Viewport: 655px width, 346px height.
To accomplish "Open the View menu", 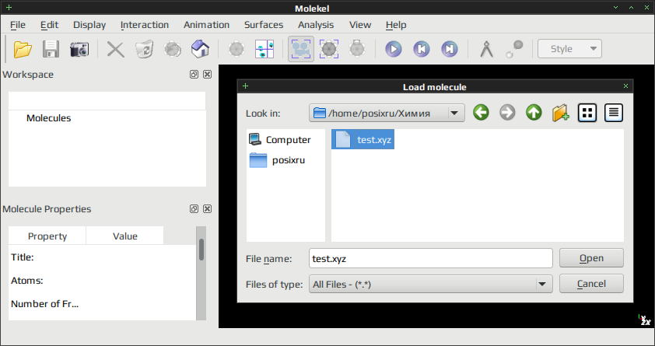I will [x=360, y=25].
